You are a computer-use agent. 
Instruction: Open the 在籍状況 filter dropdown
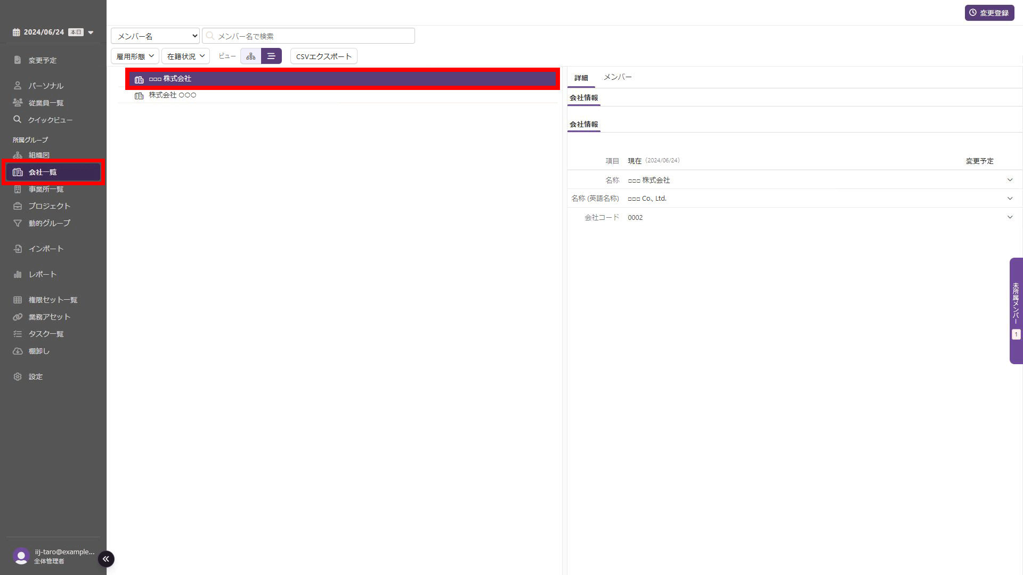click(185, 56)
